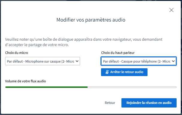The width and height of the screenshot is (182, 115).
Task: Click the Choix du micro label
Action: [16, 53]
